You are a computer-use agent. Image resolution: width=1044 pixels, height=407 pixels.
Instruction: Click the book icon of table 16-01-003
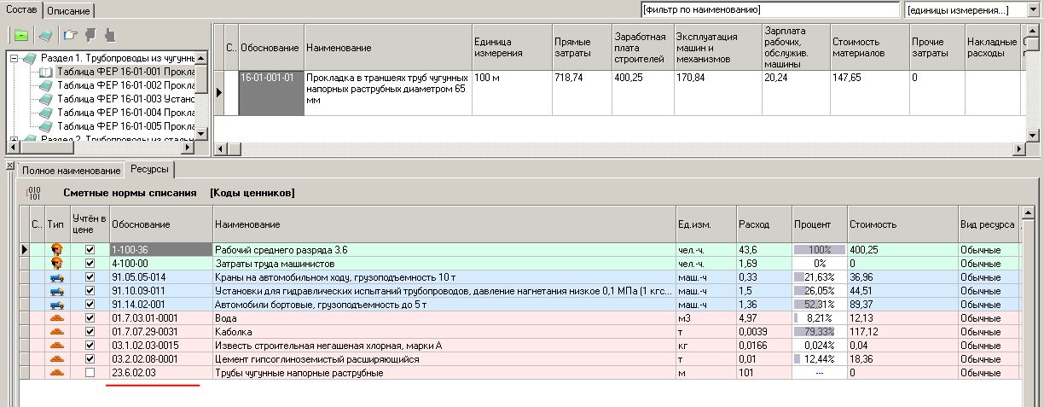pyautogui.click(x=46, y=99)
